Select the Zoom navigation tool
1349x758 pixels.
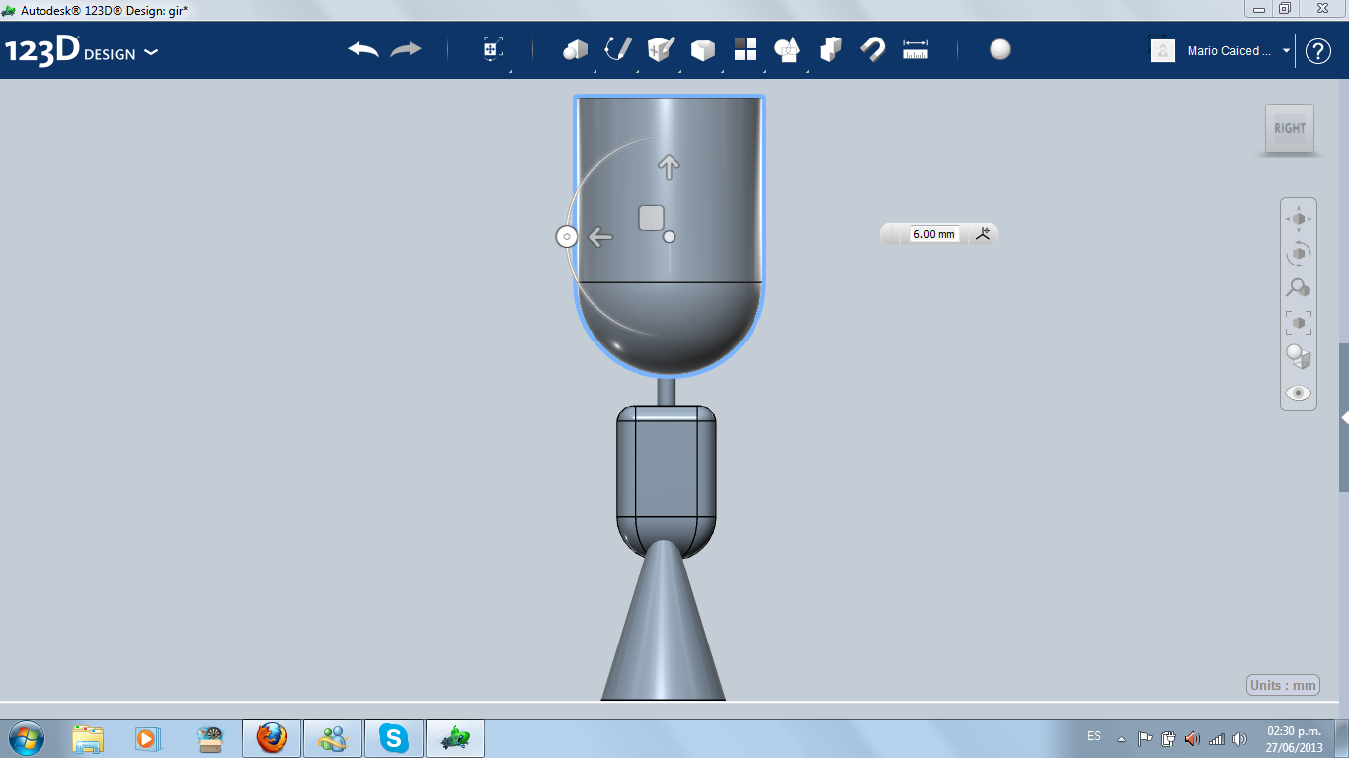tap(1299, 288)
